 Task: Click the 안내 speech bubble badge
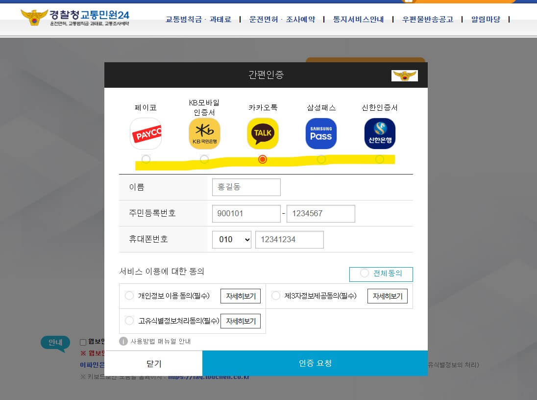point(55,343)
